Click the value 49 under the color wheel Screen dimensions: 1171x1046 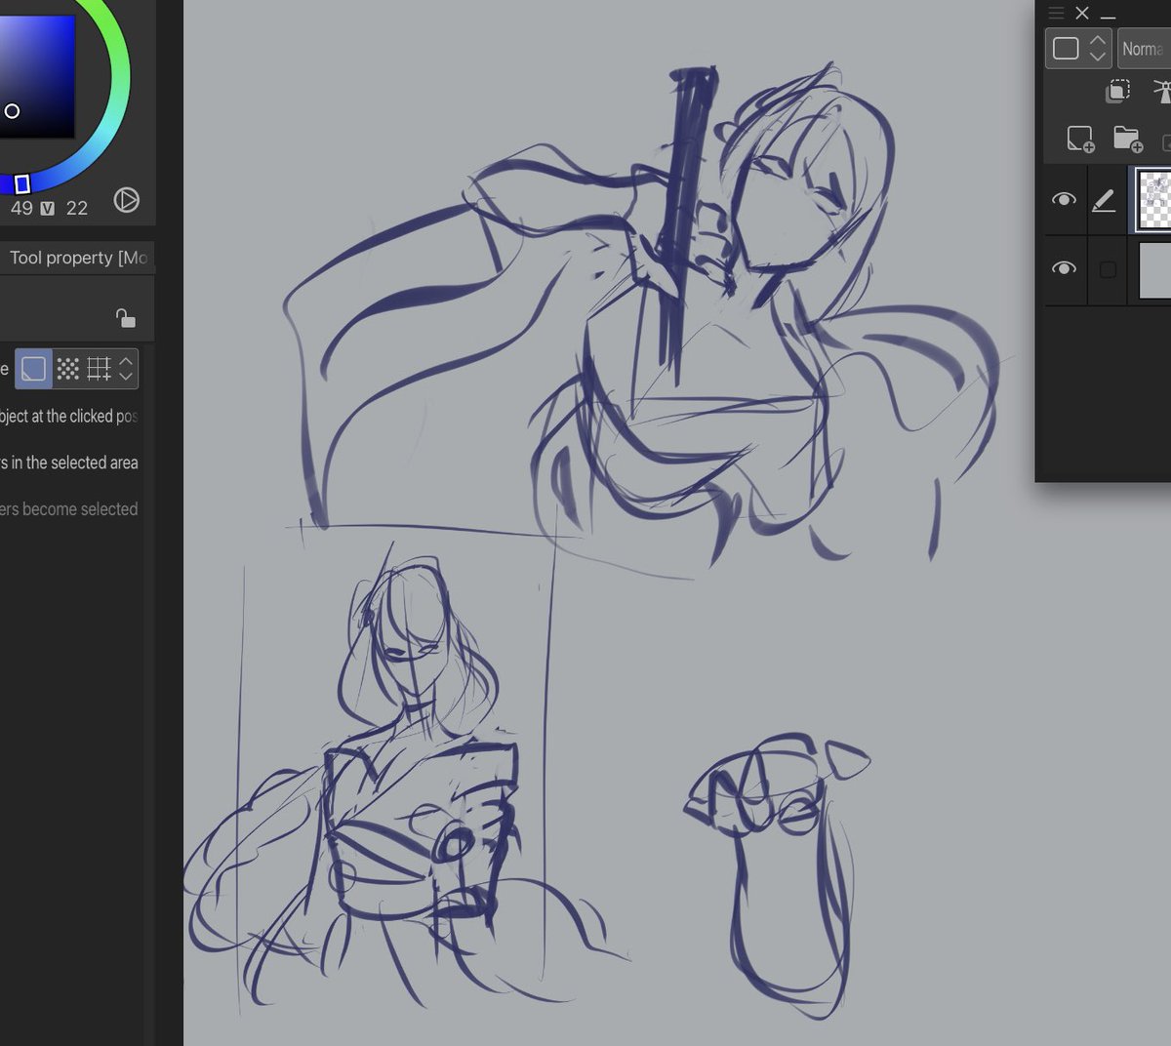pos(21,208)
